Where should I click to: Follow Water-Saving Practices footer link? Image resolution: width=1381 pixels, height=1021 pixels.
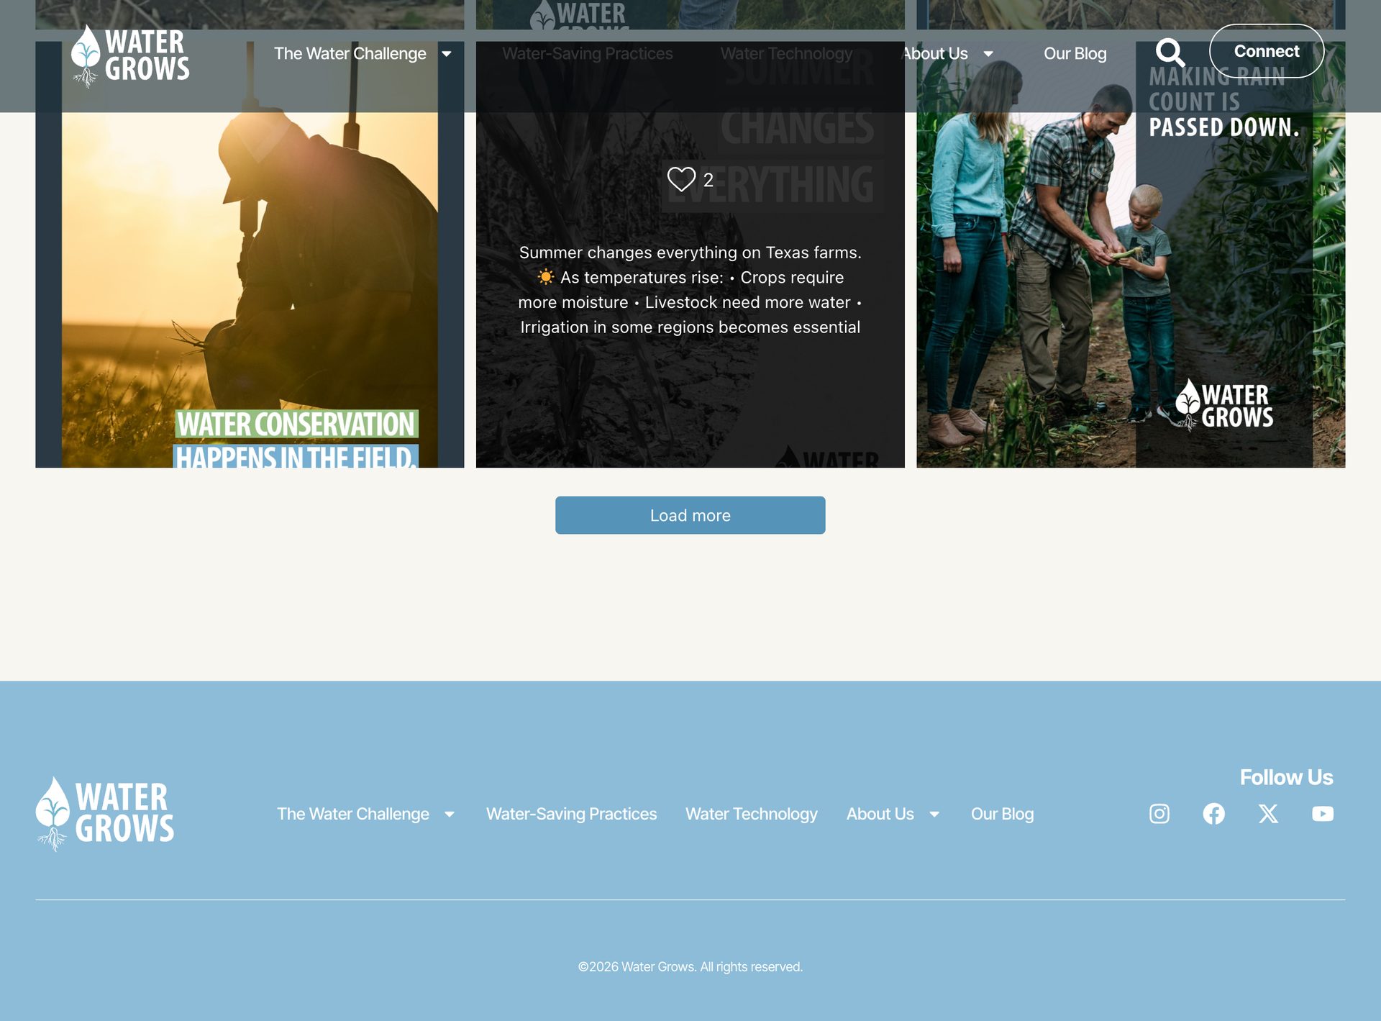pos(572,814)
